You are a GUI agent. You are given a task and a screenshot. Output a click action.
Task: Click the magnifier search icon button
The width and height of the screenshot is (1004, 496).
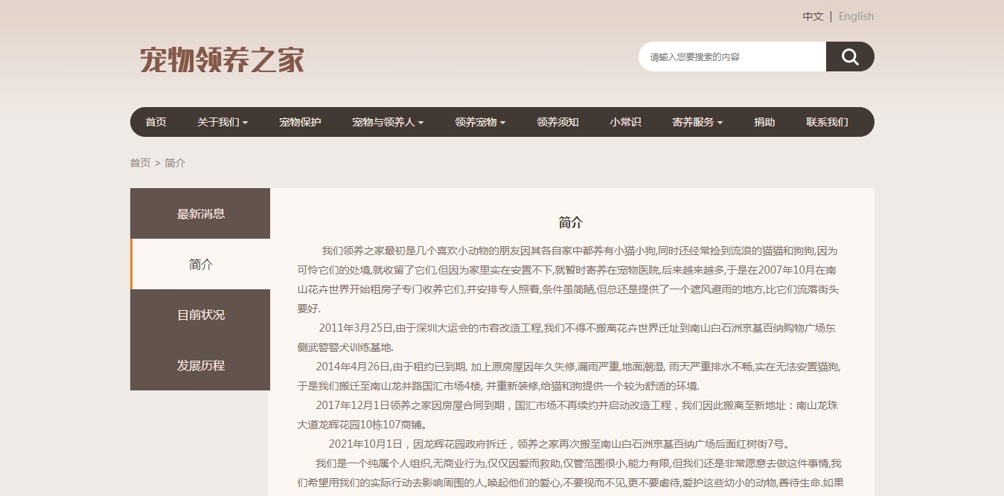click(x=850, y=57)
